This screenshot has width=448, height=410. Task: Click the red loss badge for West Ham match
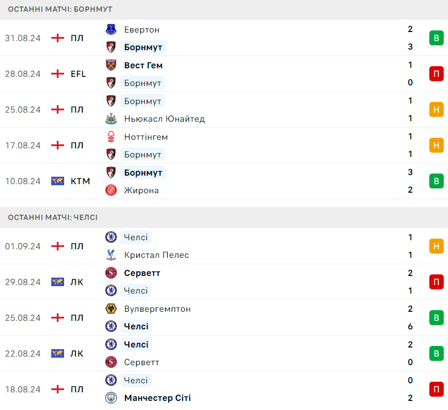point(436,74)
